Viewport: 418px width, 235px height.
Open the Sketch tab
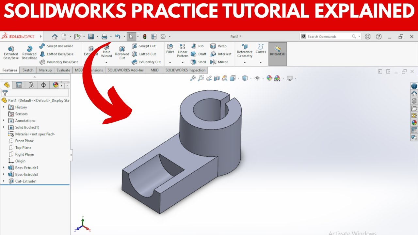[28, 70]
